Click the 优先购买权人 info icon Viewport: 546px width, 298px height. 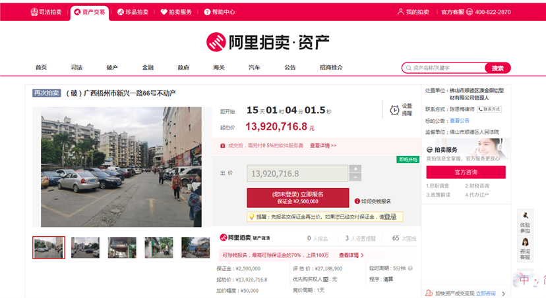tap(326, 279)
